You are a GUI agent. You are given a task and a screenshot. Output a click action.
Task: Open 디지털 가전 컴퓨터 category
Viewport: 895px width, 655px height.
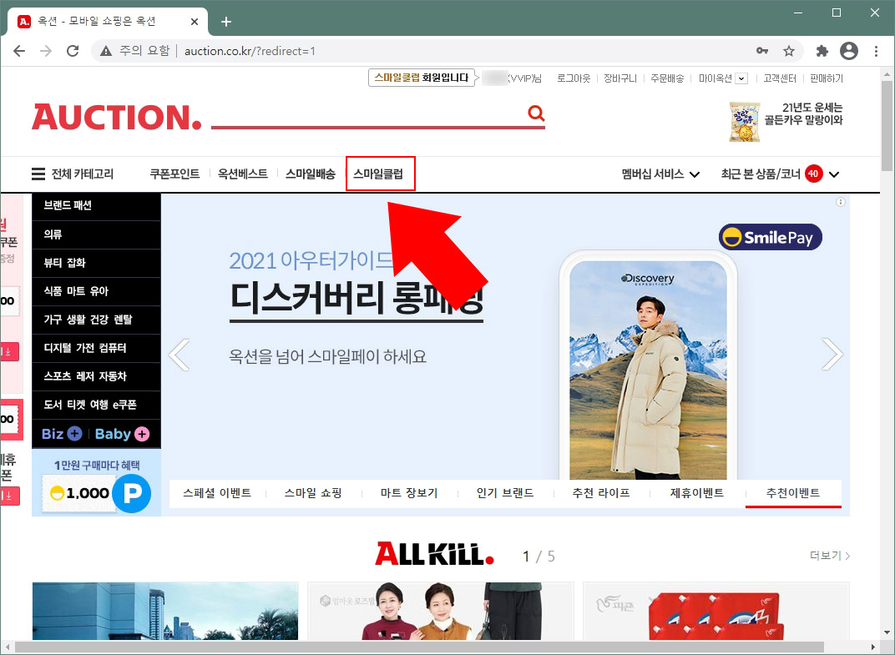97,348
